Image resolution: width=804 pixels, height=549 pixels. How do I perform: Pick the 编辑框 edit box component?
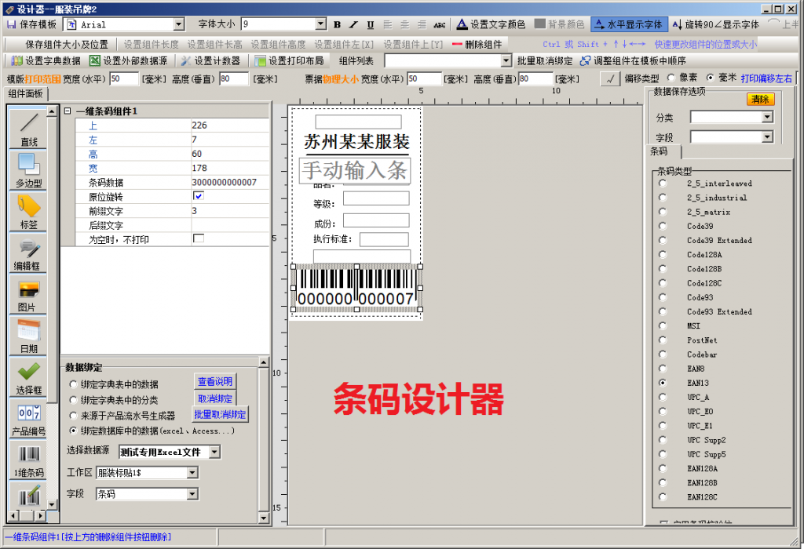tap(28, 253)
